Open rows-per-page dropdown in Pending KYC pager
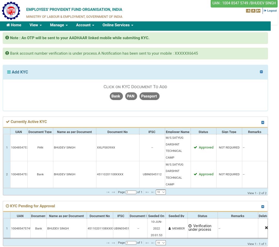Image resolution: width=279 pixels, height=247 pixels. (x=161, y=243)
